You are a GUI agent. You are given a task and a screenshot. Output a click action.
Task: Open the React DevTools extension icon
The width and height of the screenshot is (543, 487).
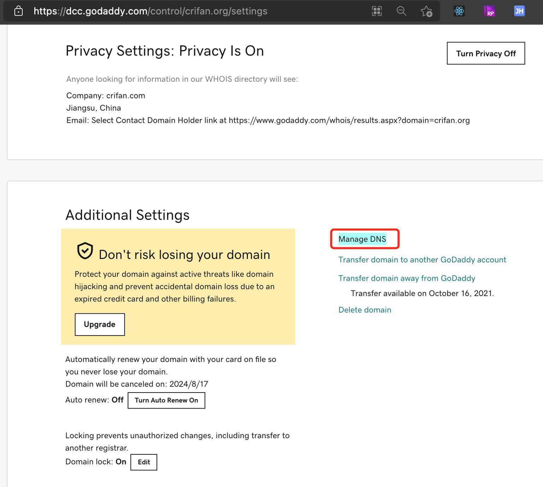pos(459,11)
